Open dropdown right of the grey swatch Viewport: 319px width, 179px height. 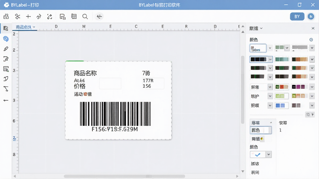tap(312, 48)
